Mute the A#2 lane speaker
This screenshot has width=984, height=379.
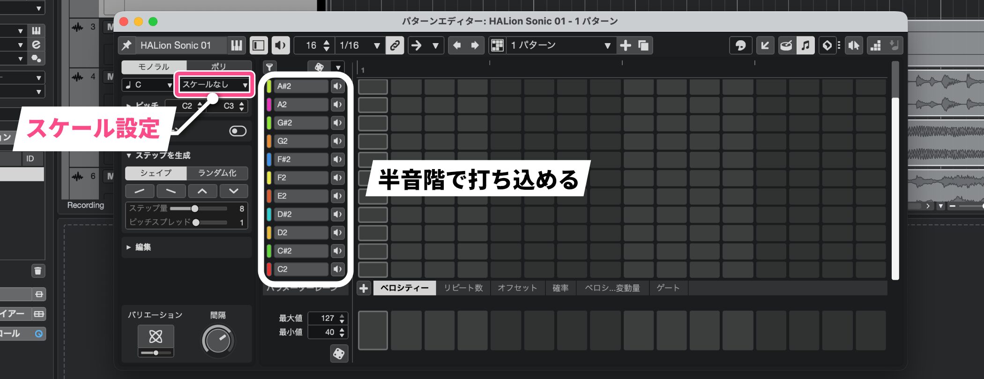pyautogui.click(x=337, y=86)
